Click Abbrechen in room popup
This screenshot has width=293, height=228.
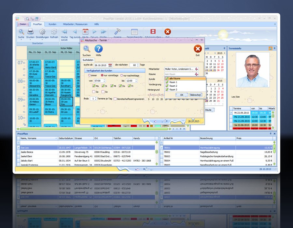[196, 95]
